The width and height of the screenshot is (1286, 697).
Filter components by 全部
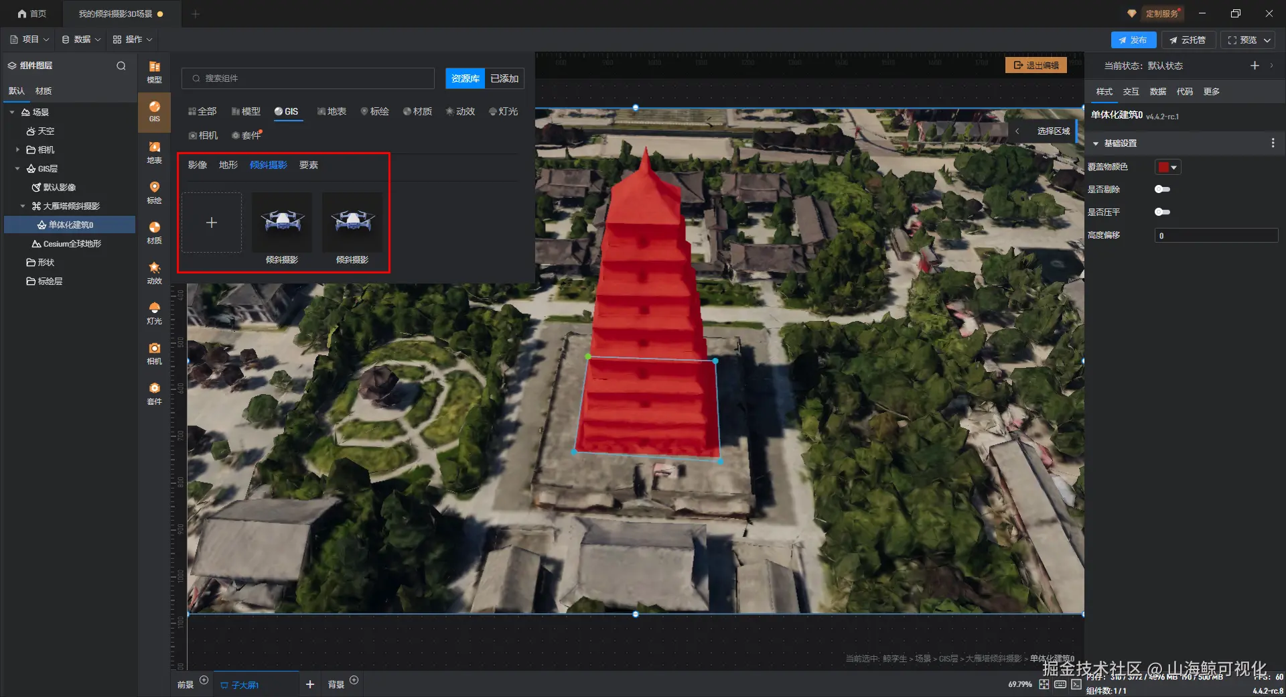click(x=202, y=111)
